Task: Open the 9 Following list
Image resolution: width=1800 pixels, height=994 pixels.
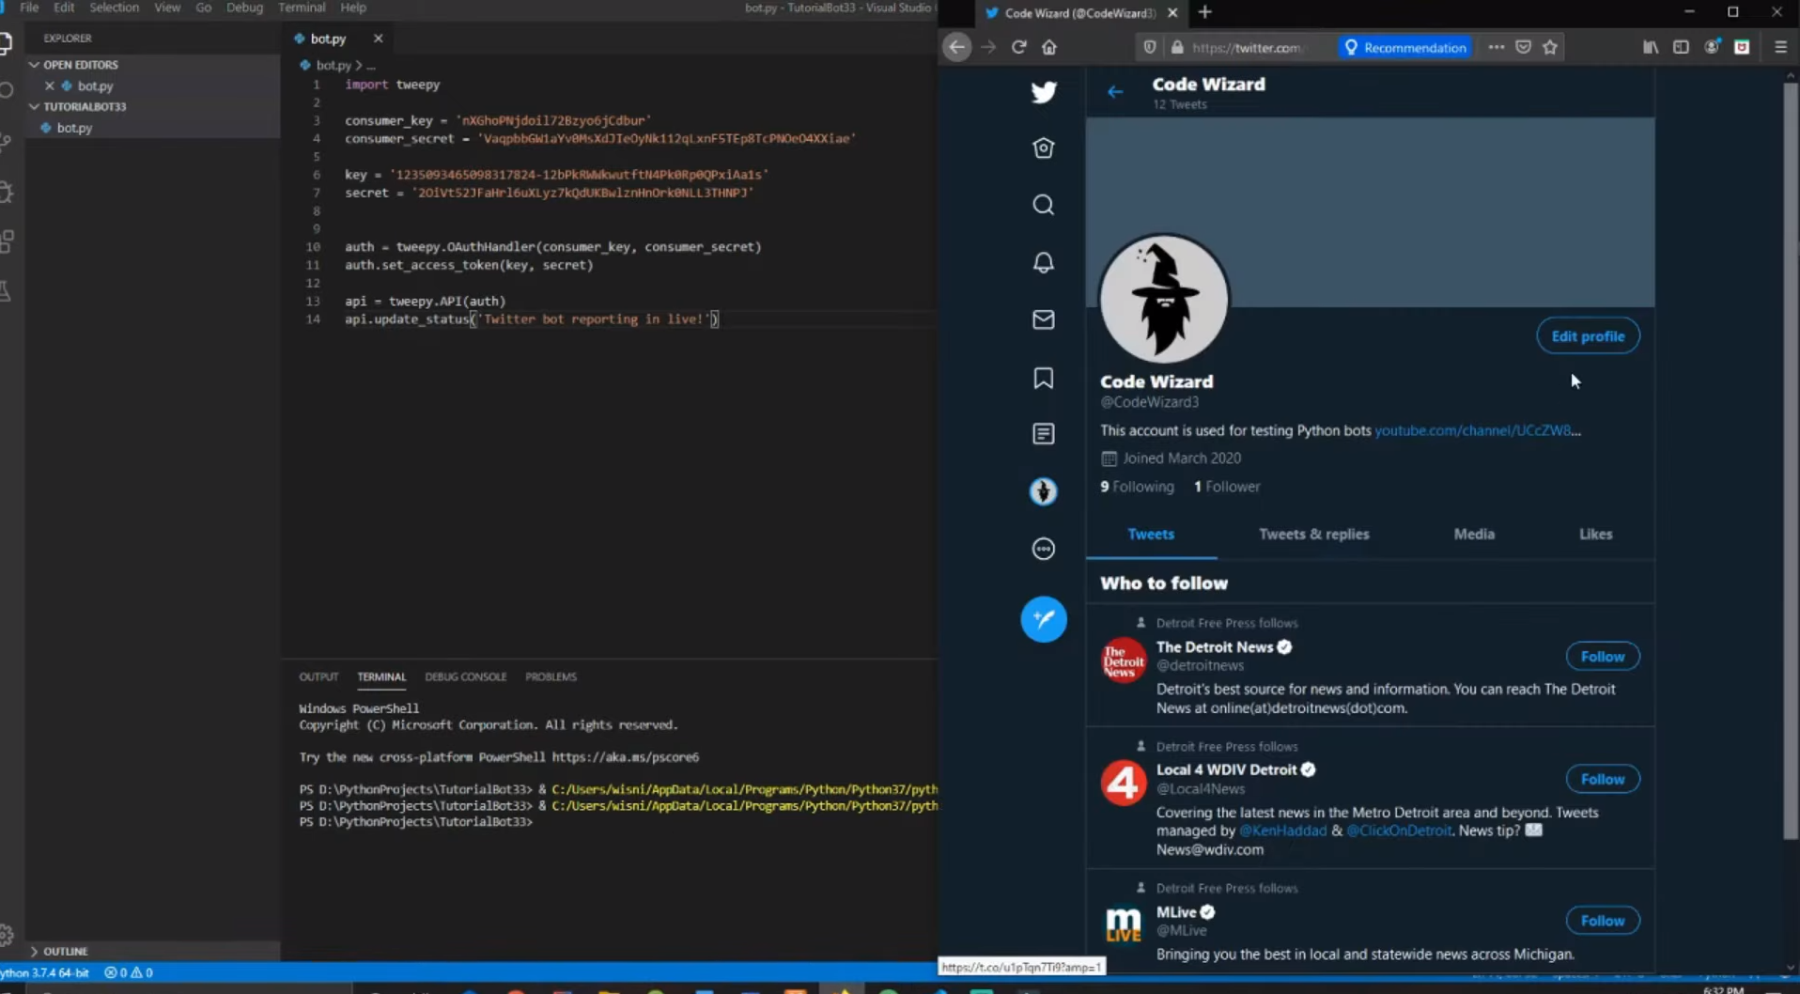Action: pyautogui.click(x=1137, y=487)
